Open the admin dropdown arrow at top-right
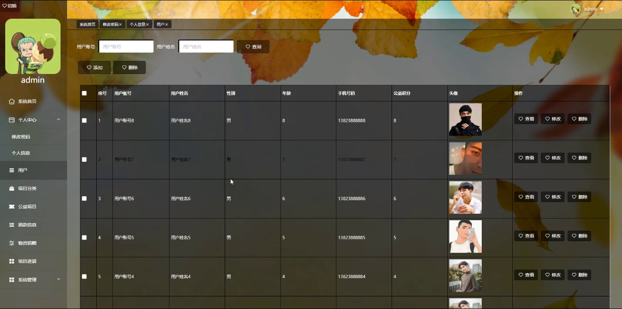The height and width of the screenshot is (309, 622). [x=602, y=9]
